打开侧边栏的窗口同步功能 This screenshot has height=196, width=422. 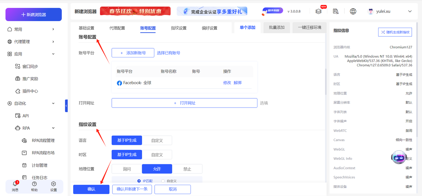34,66
